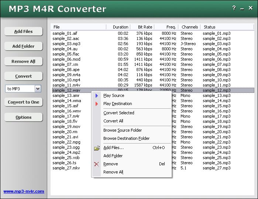Click the Add Folder sidebar button
Screen dimensions: 258x199
(24, 46)
